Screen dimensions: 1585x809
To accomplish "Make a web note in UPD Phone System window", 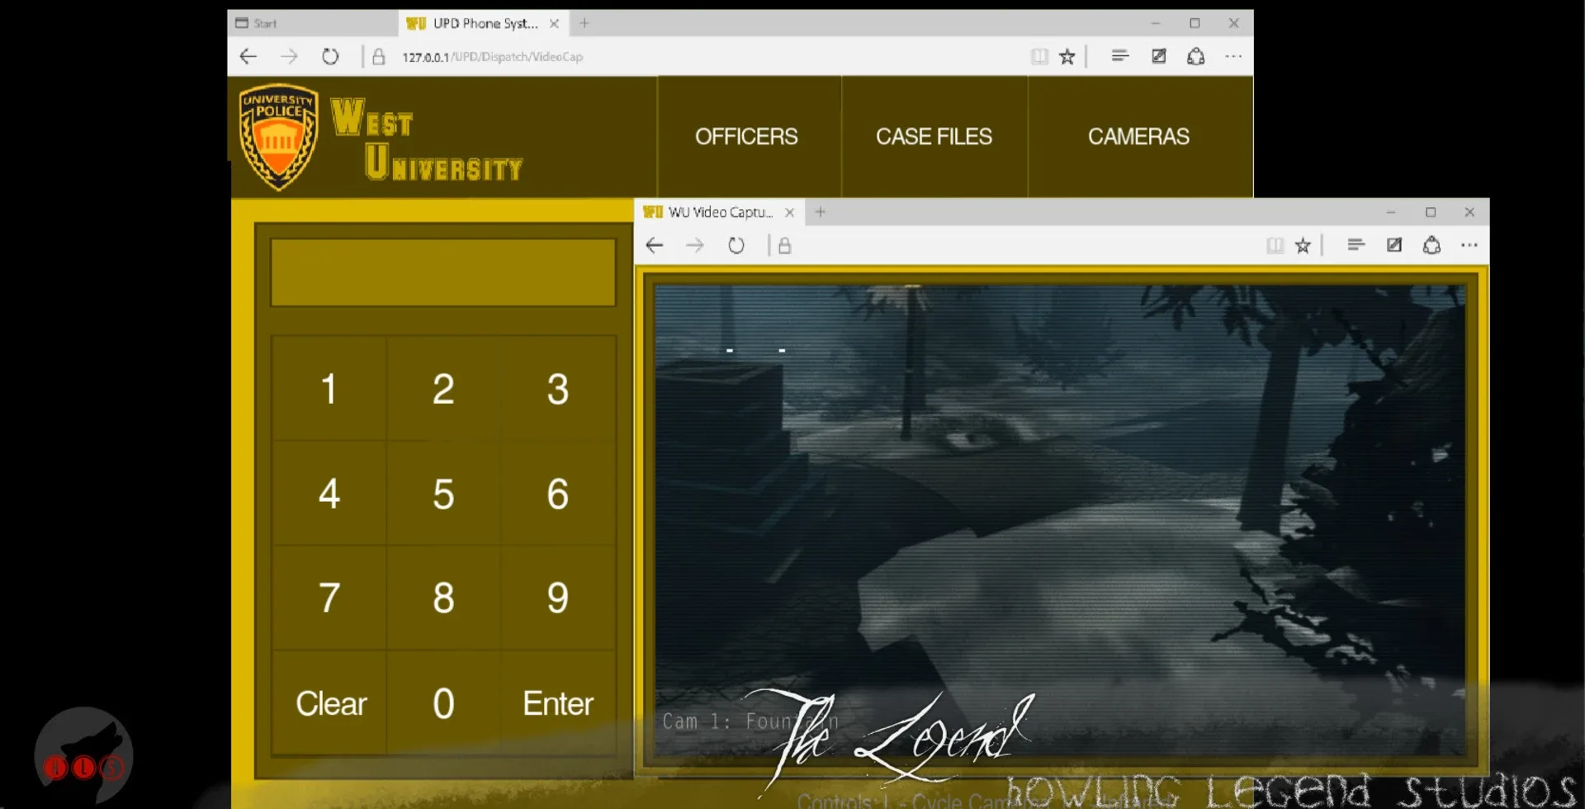I will 1159,55.
